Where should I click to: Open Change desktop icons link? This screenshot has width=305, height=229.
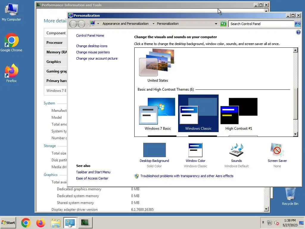(92, 46)
